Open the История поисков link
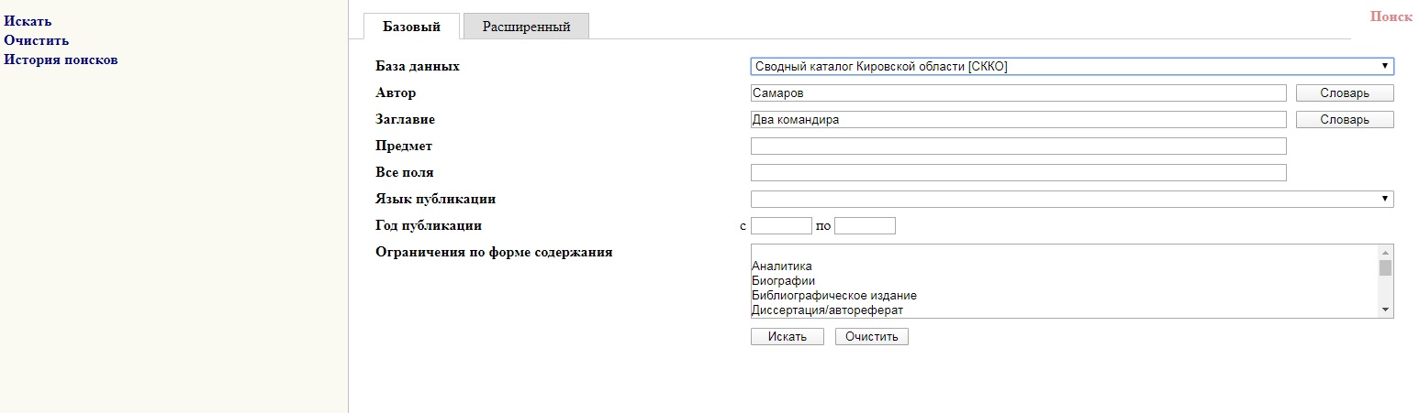 coord(61,60)
